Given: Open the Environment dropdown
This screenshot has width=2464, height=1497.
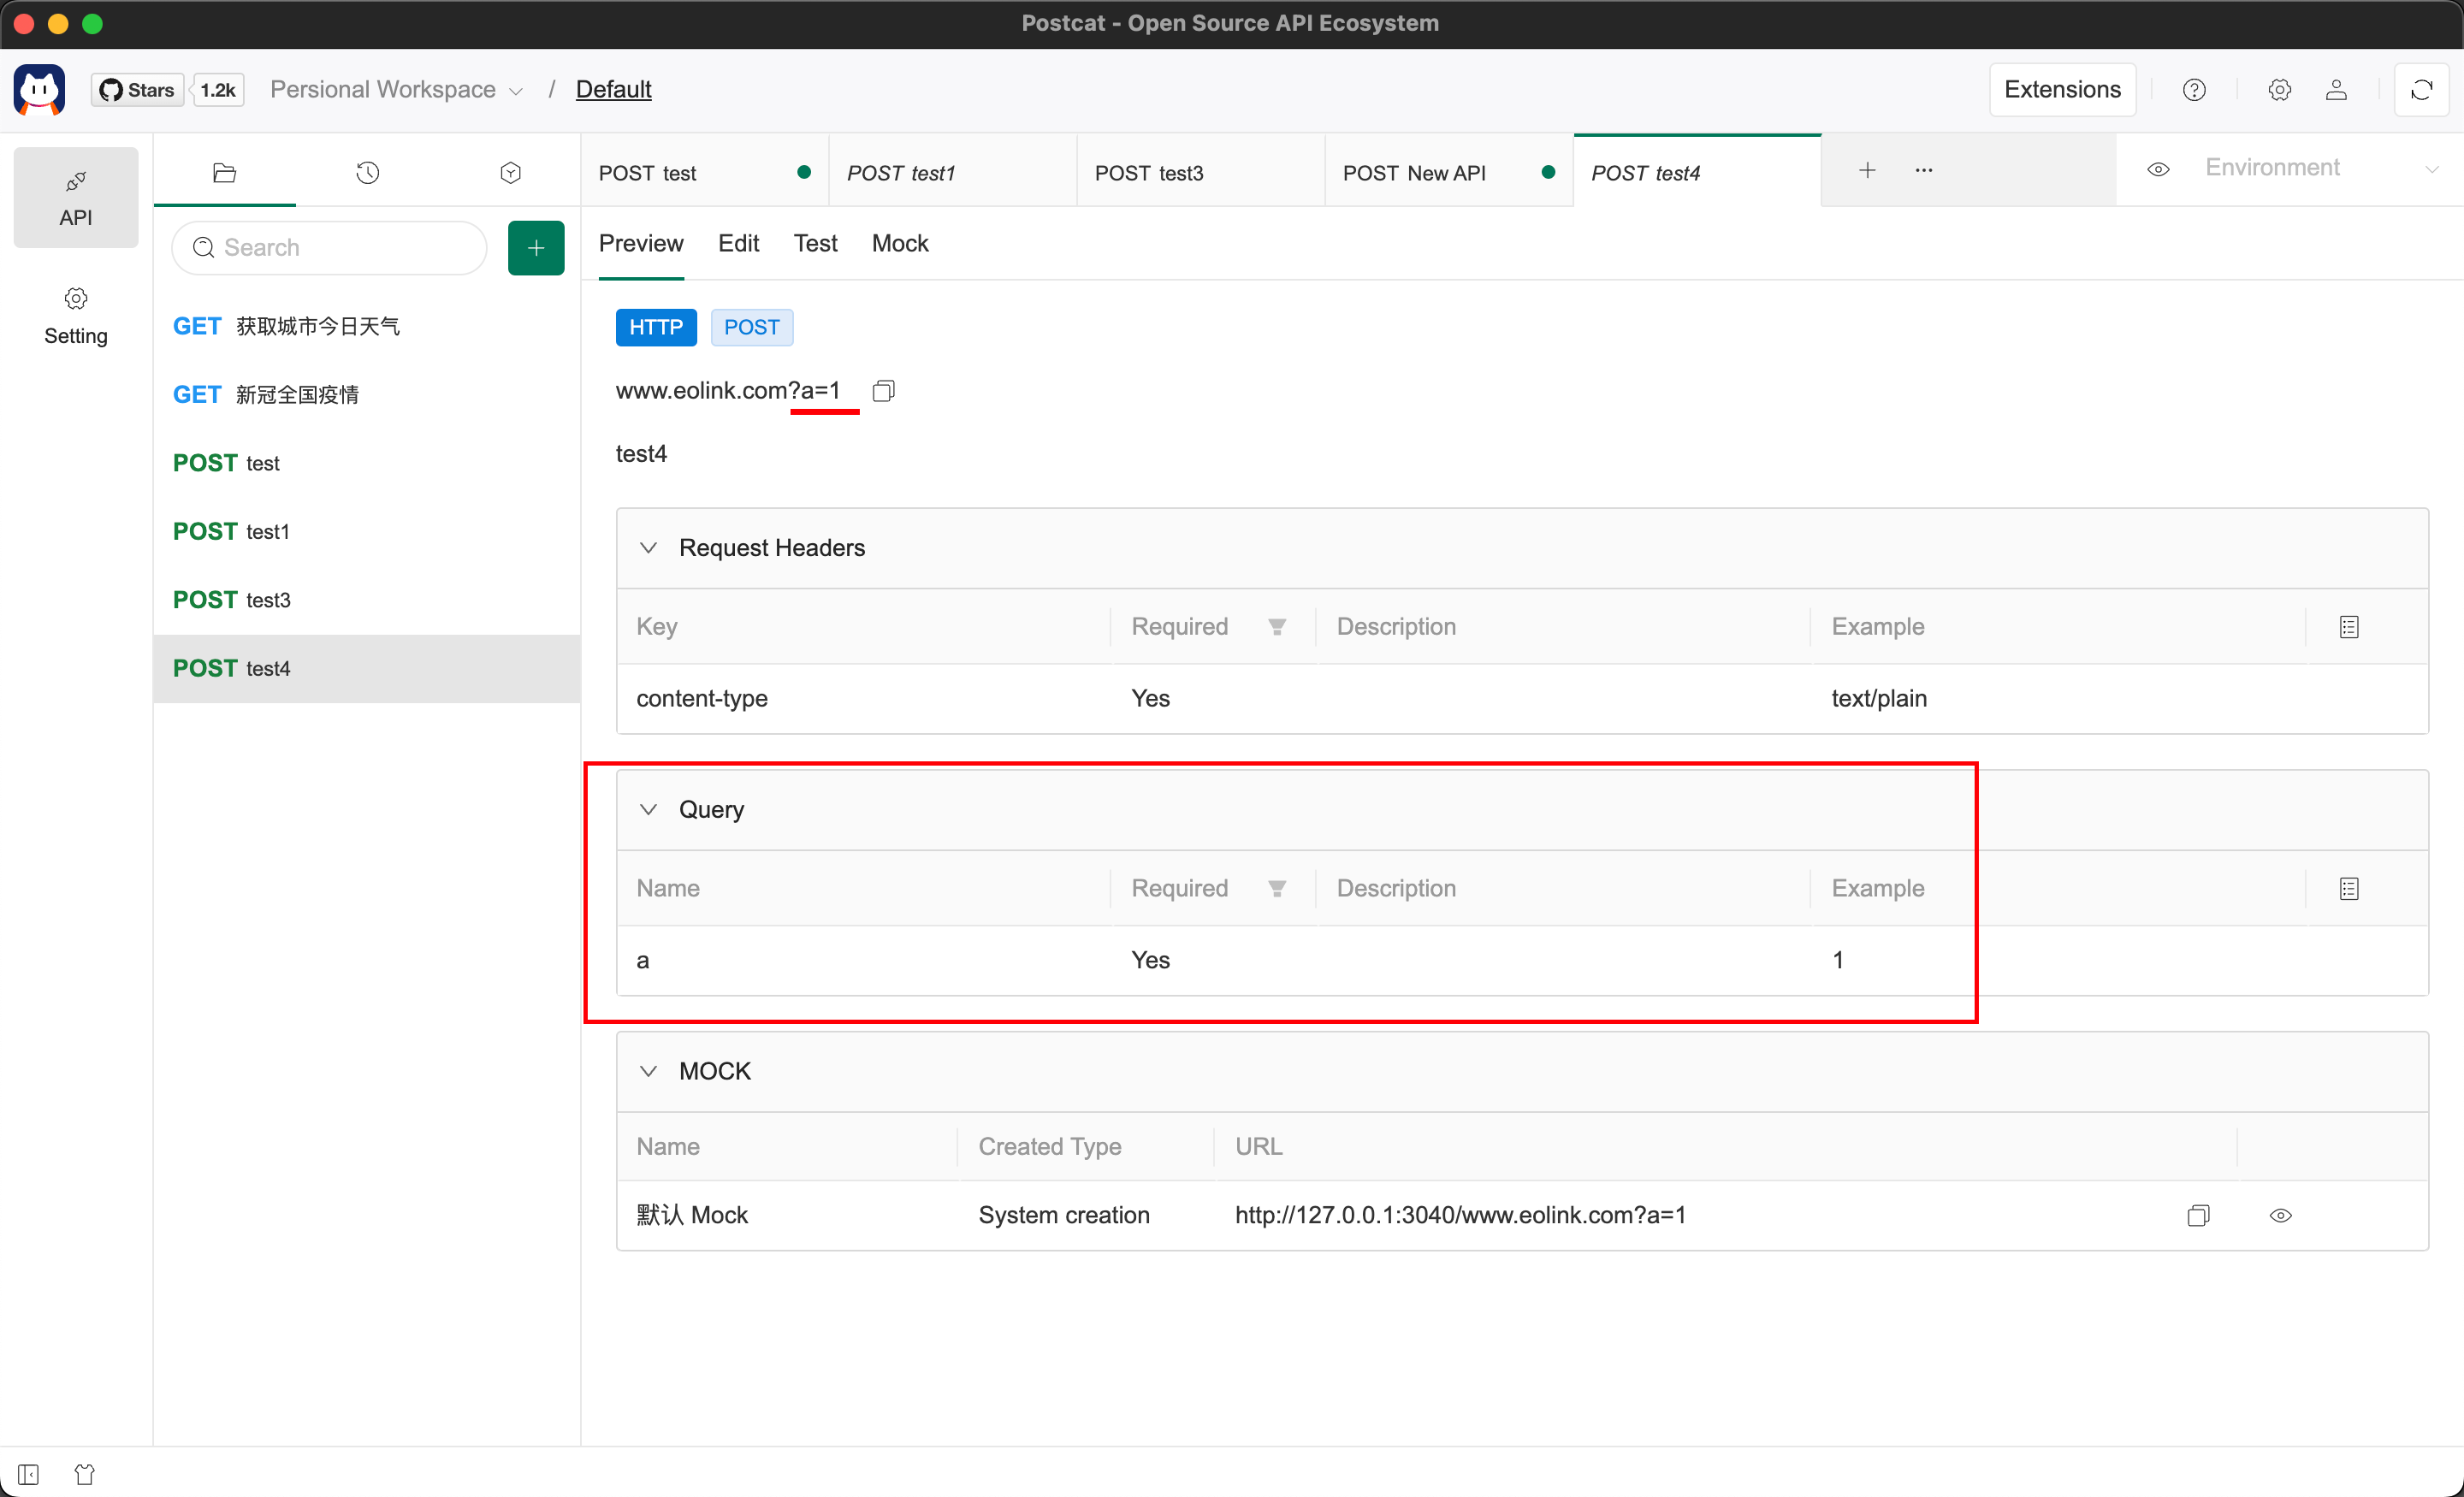Looking at the screenshot, I should 2322,169.
